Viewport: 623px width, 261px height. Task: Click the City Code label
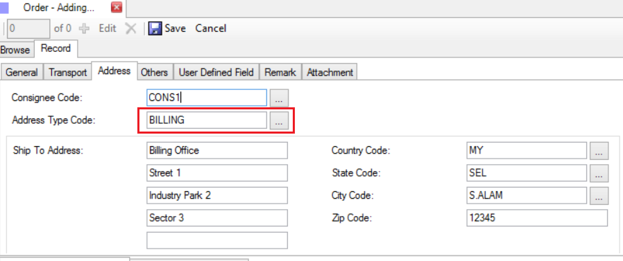[x=353, y=195]
